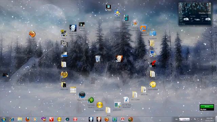Open the Fraps shortcut with yellow 99
This screenshot has height=122, width=217.
coord(63,33)
